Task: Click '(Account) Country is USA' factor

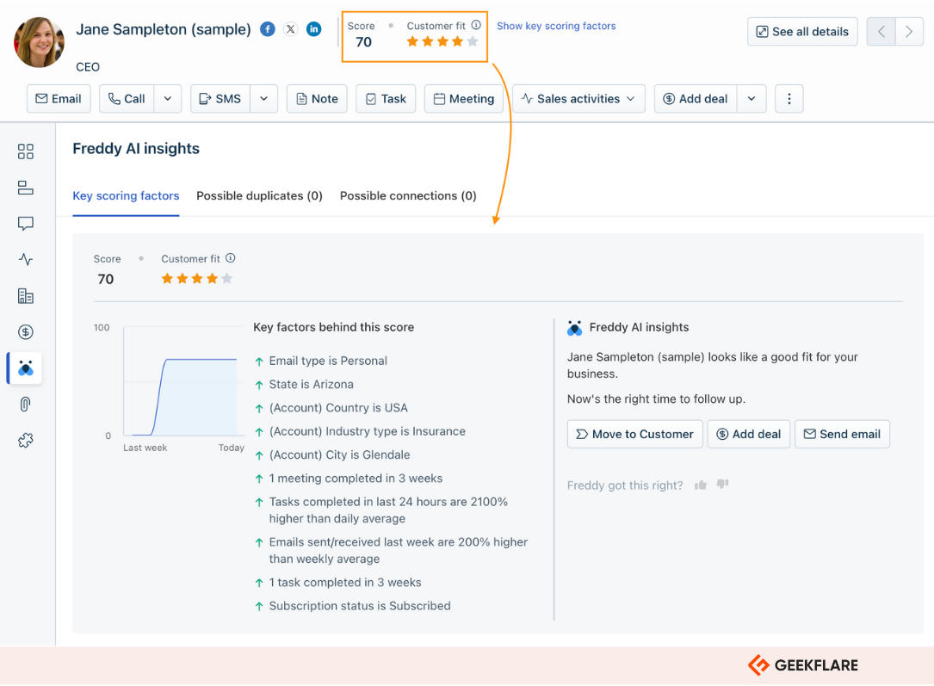Action: [x=338, y=408]
